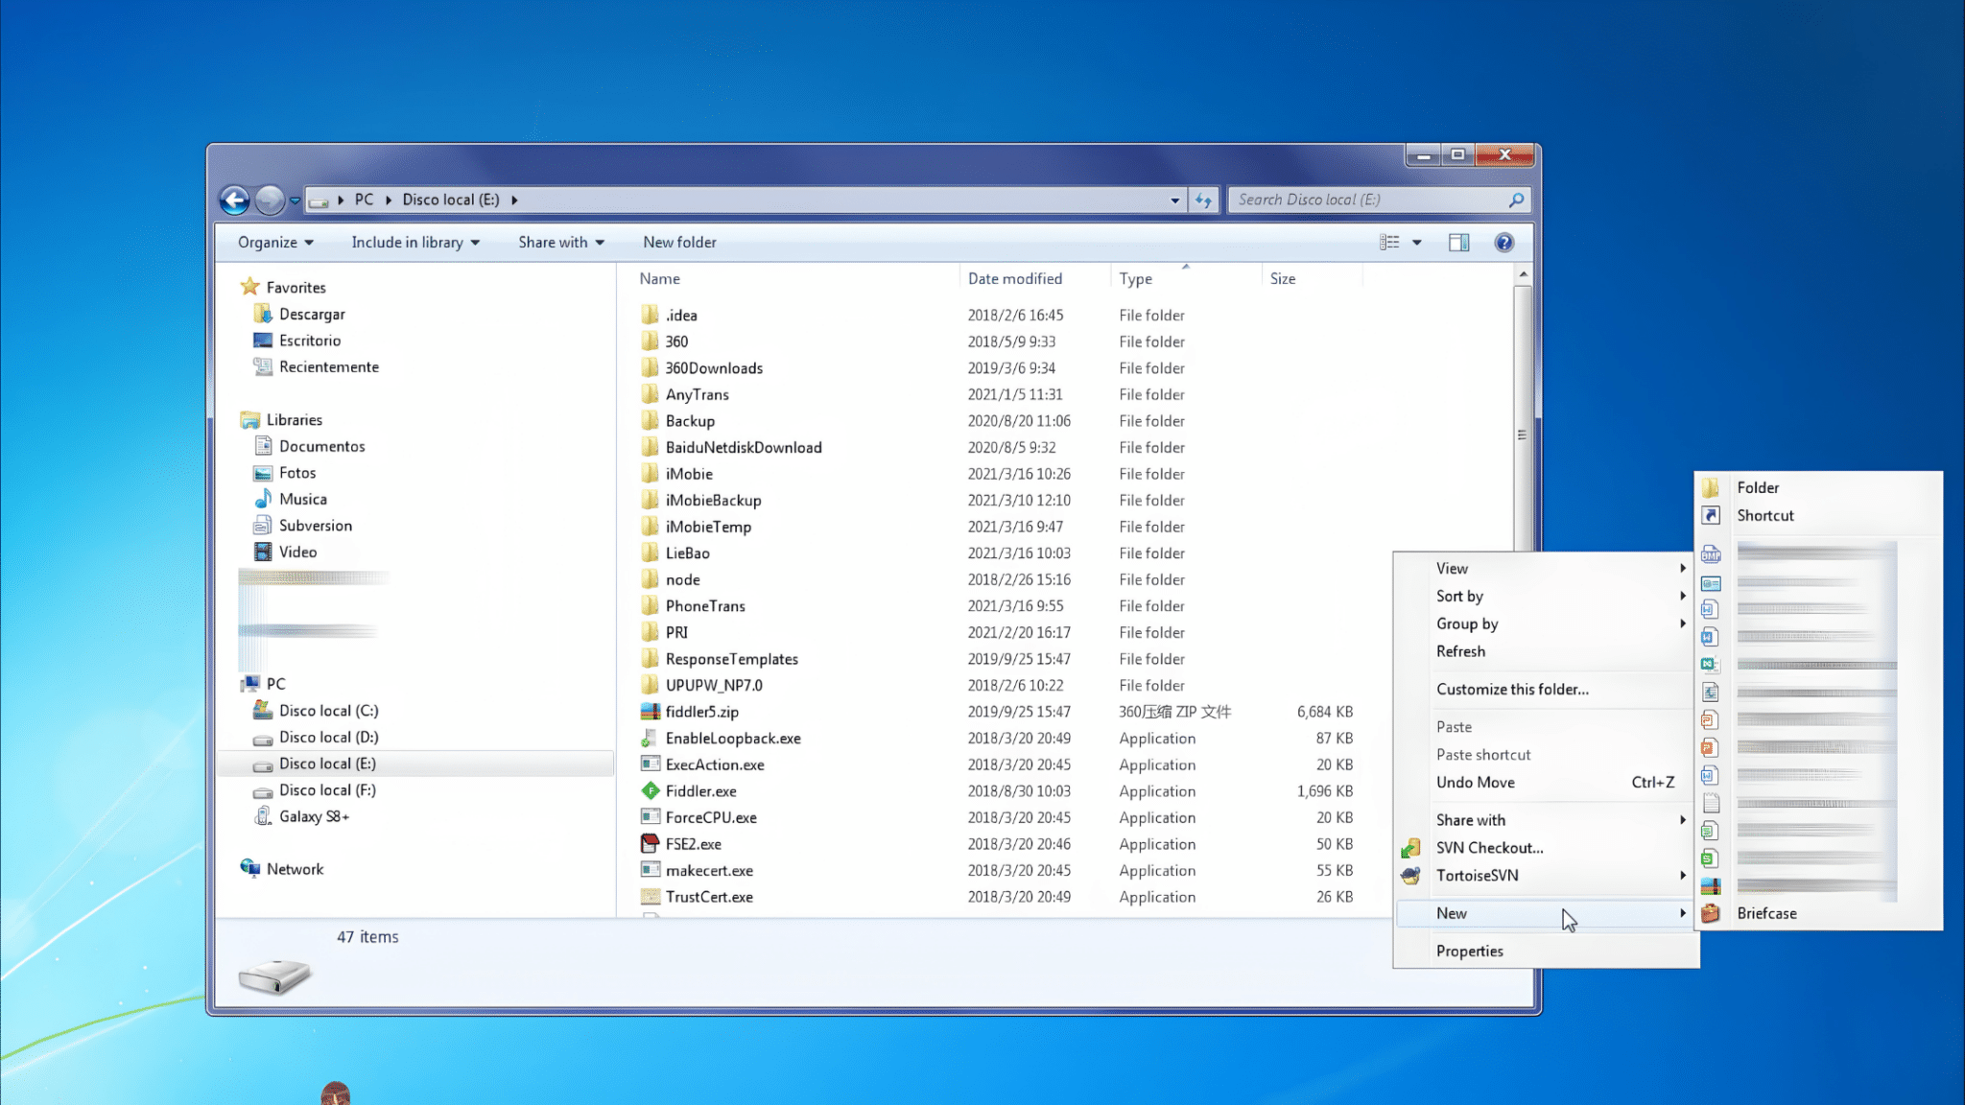Screen dimensions: 1965x1105
Task: Click the Forward navigation arrow
Action: tap(270, 200)
